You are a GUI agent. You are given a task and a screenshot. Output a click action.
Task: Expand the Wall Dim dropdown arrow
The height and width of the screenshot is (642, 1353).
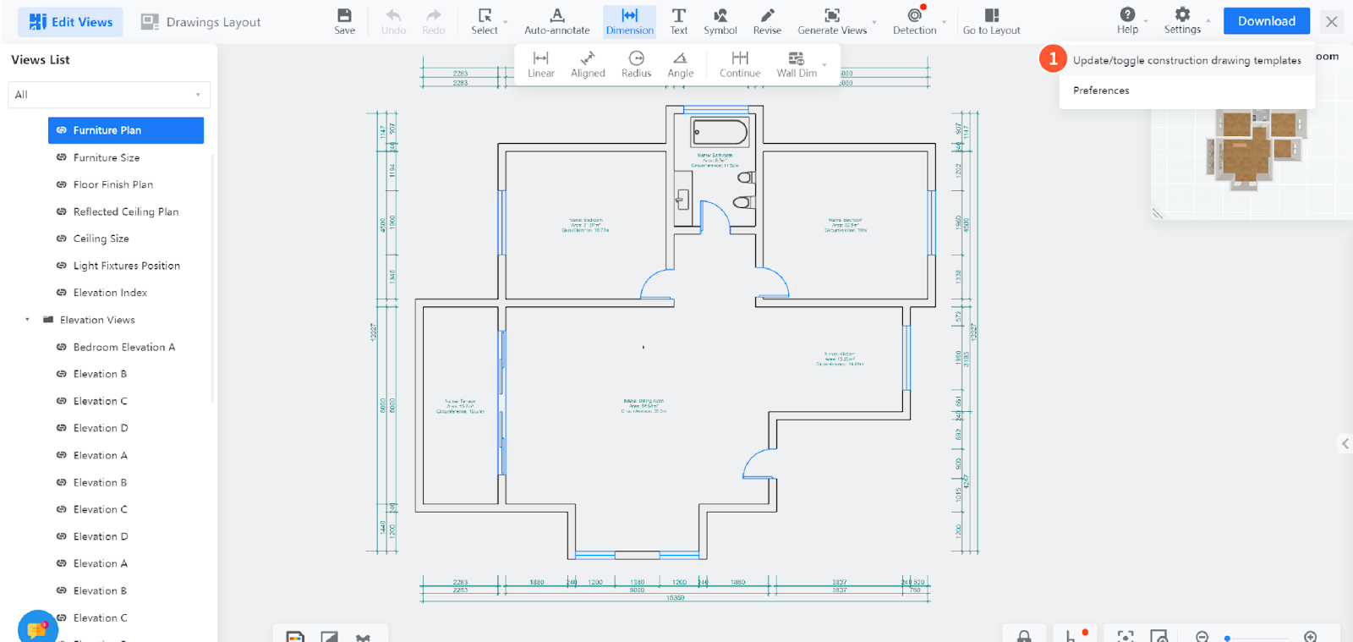tap(824, 64)
